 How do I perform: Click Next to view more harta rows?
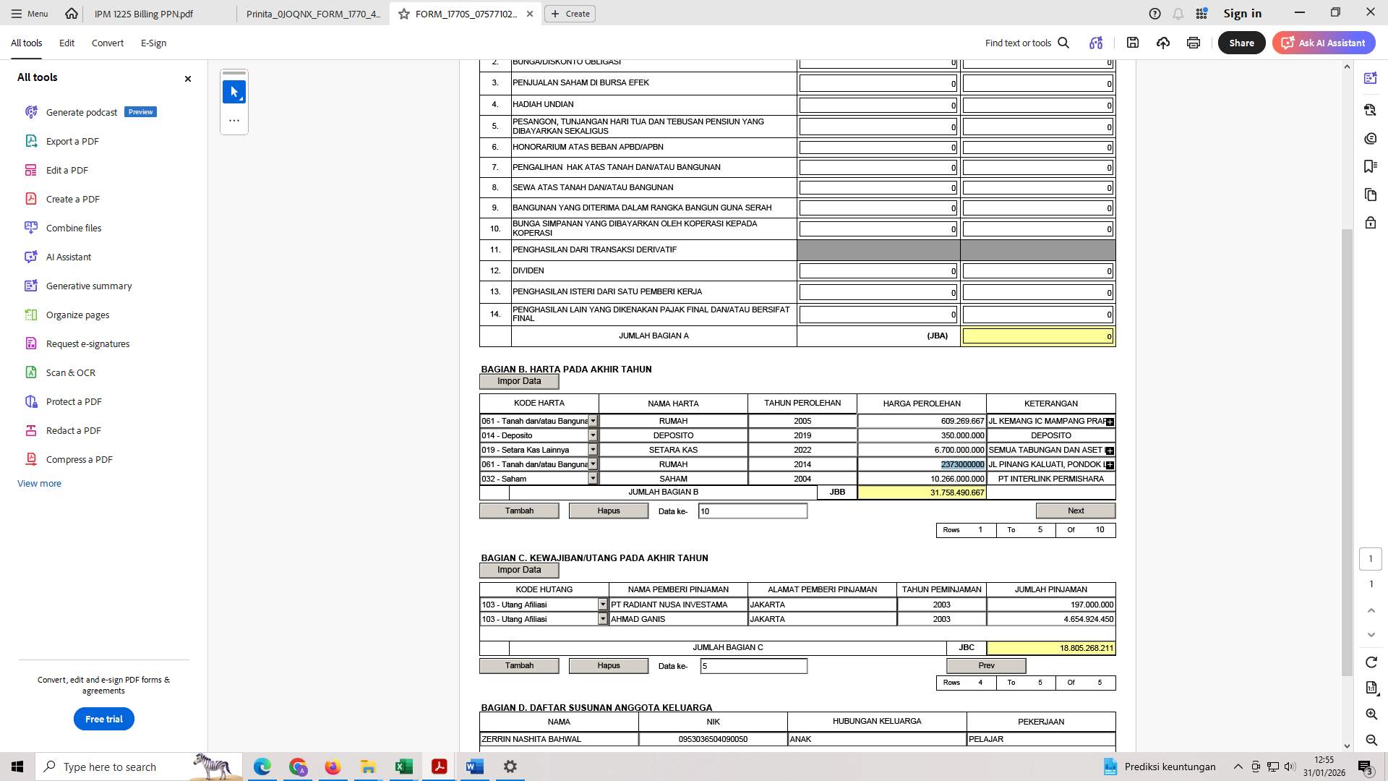click(x=1076, y=510)
